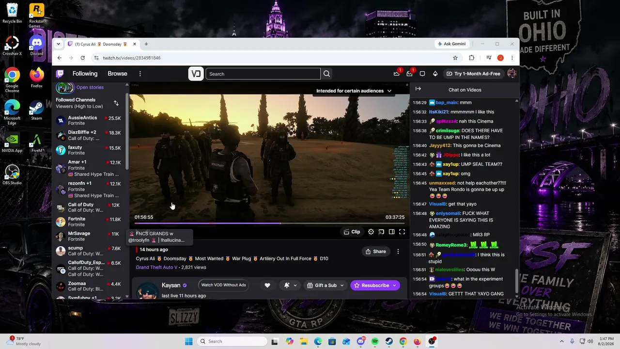Open the Twitch home logo
This screenshot has height=349, width=620.
(60, 74)
